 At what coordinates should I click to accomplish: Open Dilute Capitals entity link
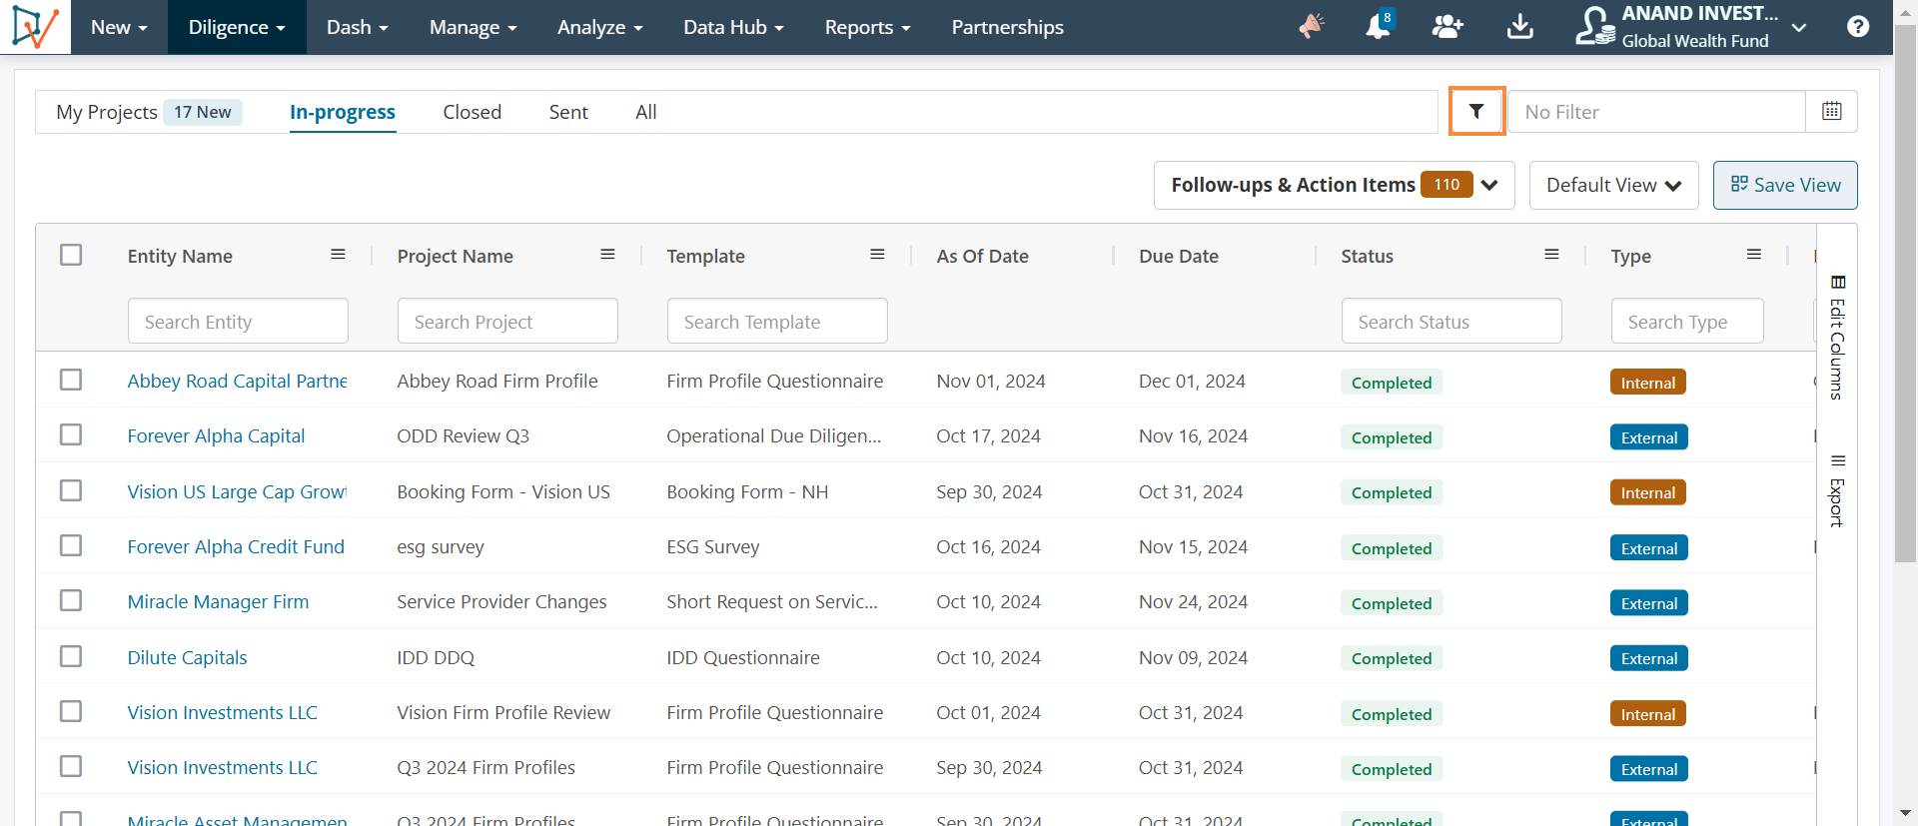click(187, 657)
